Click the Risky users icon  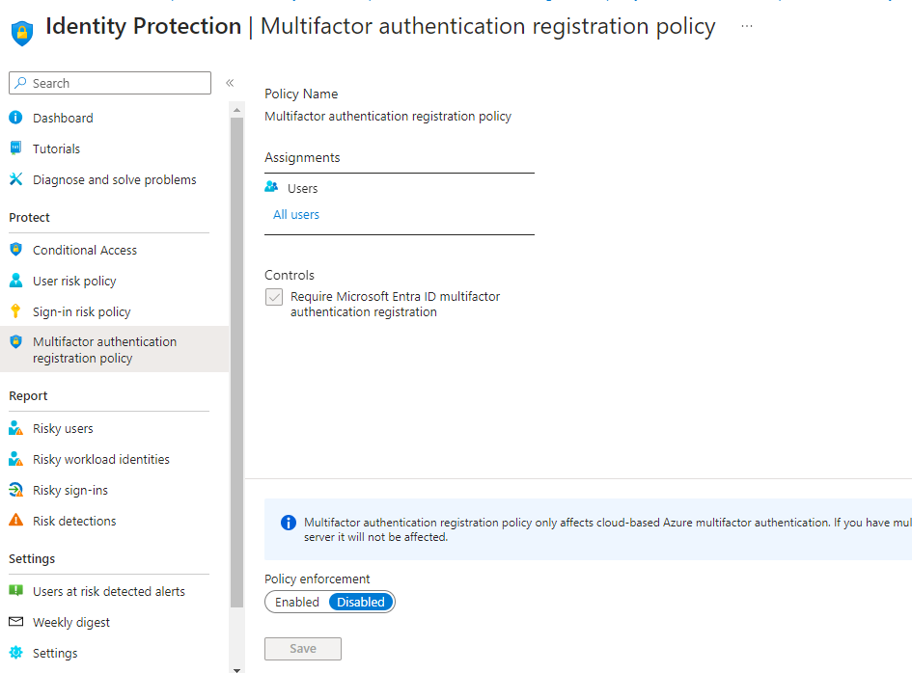(15, 428)
